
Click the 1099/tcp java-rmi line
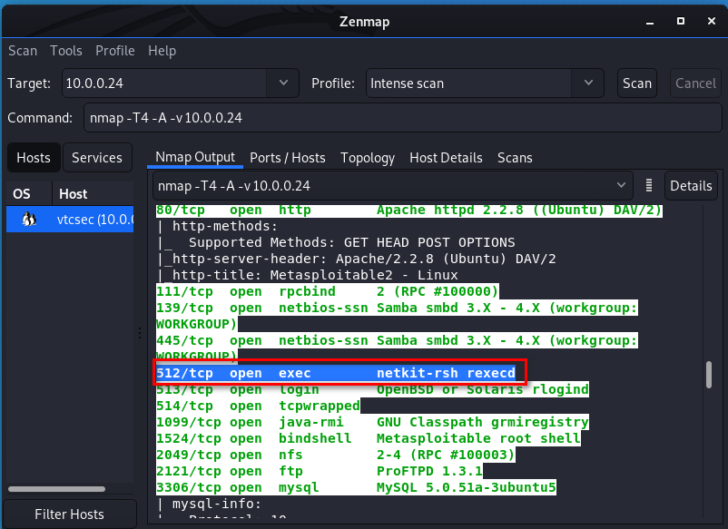click(372, 422)
